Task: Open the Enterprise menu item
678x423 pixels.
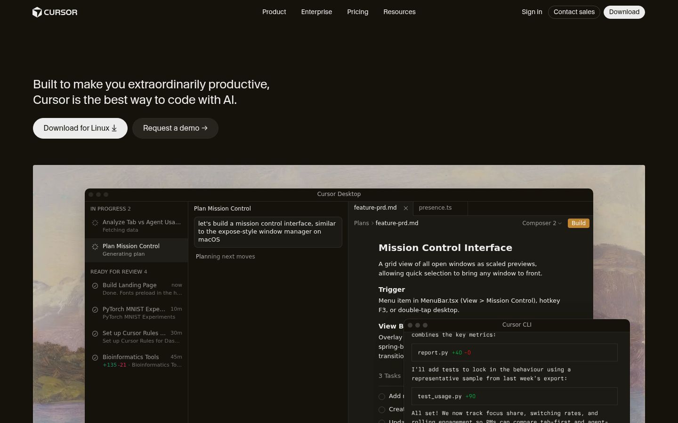Action: click(316, 12)
